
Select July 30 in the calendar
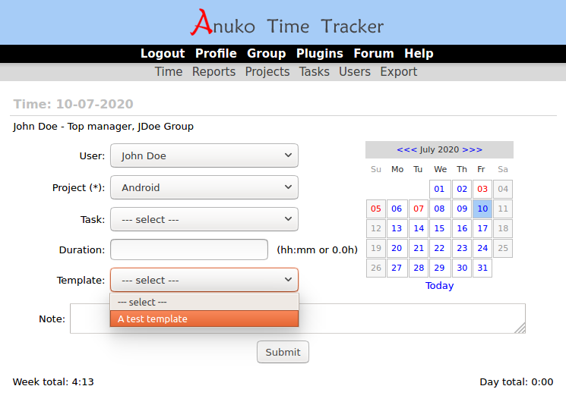click(462, 268)
